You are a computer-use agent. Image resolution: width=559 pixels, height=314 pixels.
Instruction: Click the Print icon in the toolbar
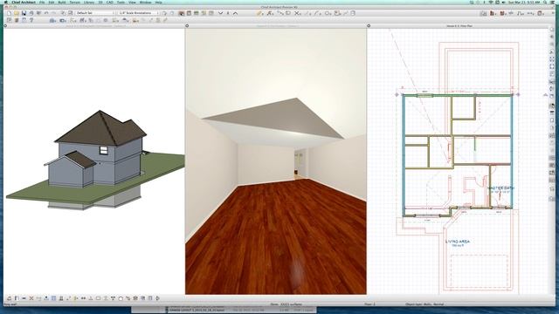click(31, 13)
